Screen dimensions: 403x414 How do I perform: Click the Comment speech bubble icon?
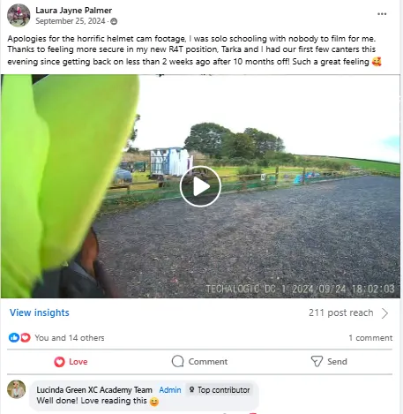coord(177,361)
